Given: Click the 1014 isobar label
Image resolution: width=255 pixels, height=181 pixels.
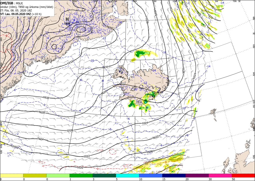Looking at the screenshot, I should 214,8.
